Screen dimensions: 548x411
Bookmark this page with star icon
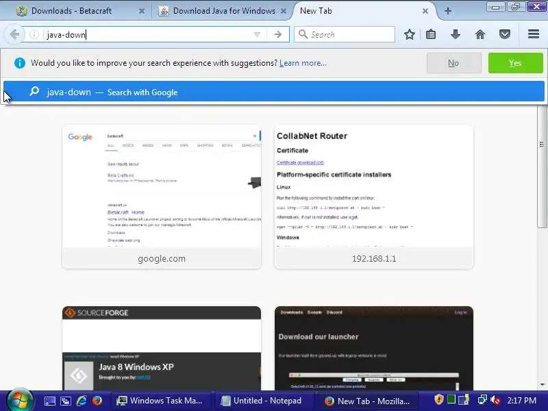pyautogui.click(x=409, y=34)
